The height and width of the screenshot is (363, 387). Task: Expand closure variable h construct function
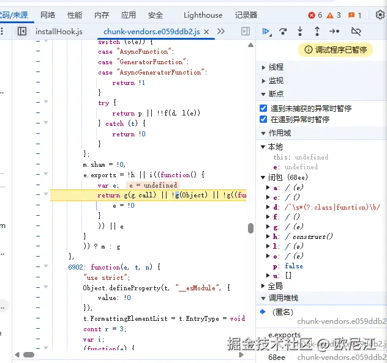tap(268, 236)
